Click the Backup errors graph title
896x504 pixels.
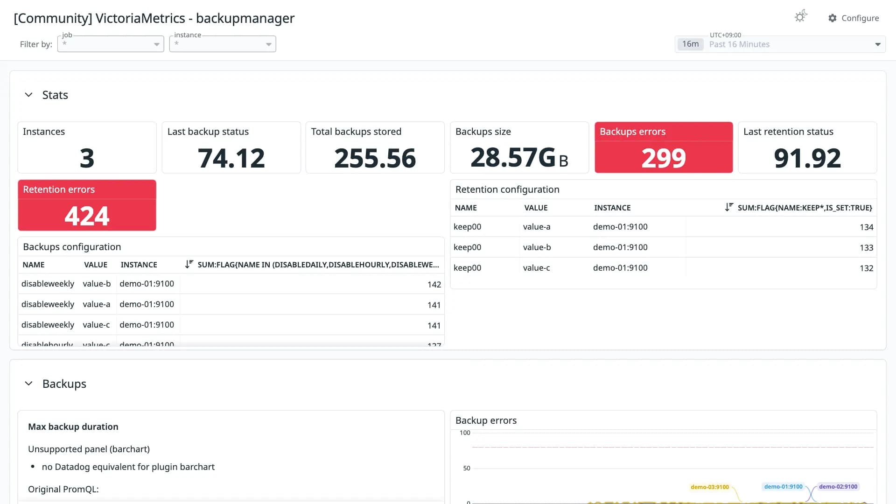tap(486, 420)
